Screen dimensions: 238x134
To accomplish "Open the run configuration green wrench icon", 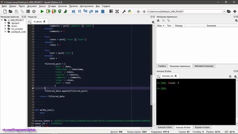I will click(65, 12).
